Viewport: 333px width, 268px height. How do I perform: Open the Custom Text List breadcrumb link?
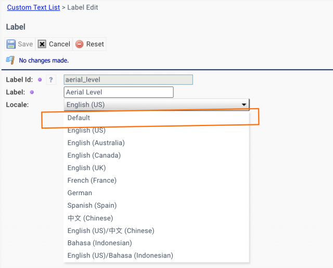tap(33, 7)
